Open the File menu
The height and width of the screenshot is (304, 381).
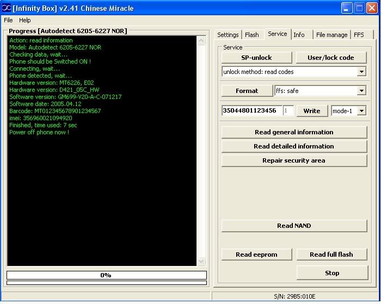tap(8, 20)
